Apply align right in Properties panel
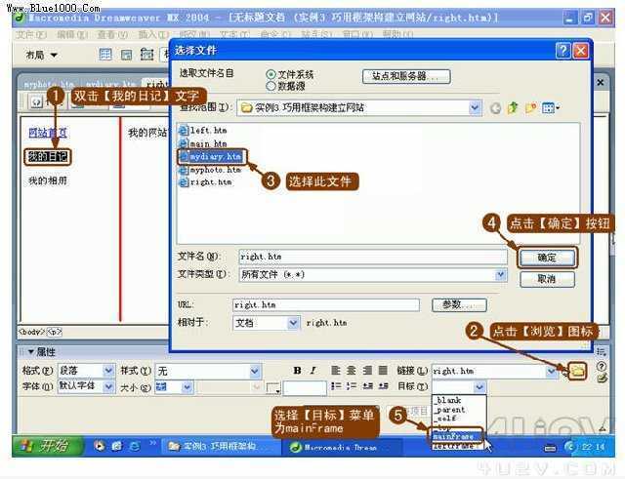Screen dimensions: 625x479 point(367,371)
